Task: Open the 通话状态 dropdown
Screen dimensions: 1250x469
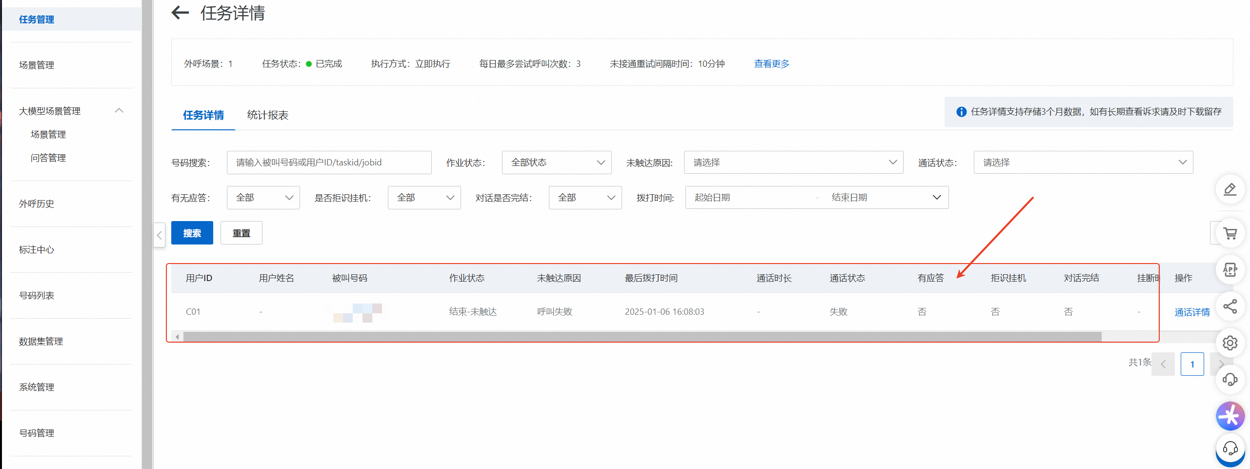Action: [x=1084, y=163]
